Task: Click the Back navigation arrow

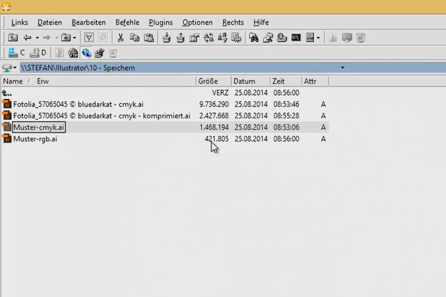Action: click(x=27, y=37)
